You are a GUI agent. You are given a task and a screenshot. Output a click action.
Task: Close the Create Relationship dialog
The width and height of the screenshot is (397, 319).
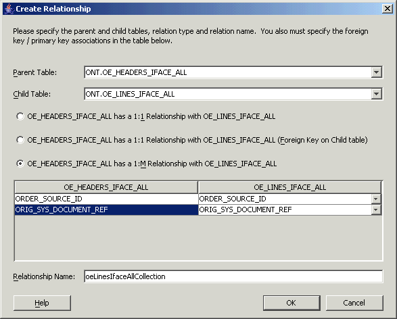coord(387,9)
